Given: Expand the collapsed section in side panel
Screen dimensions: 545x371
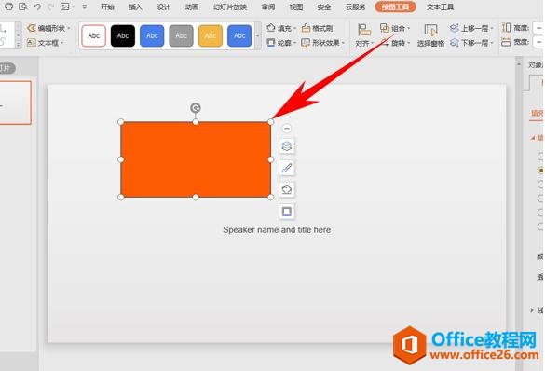Looking at the screenshot, I should pyautogui.click(x=532, y=309).
